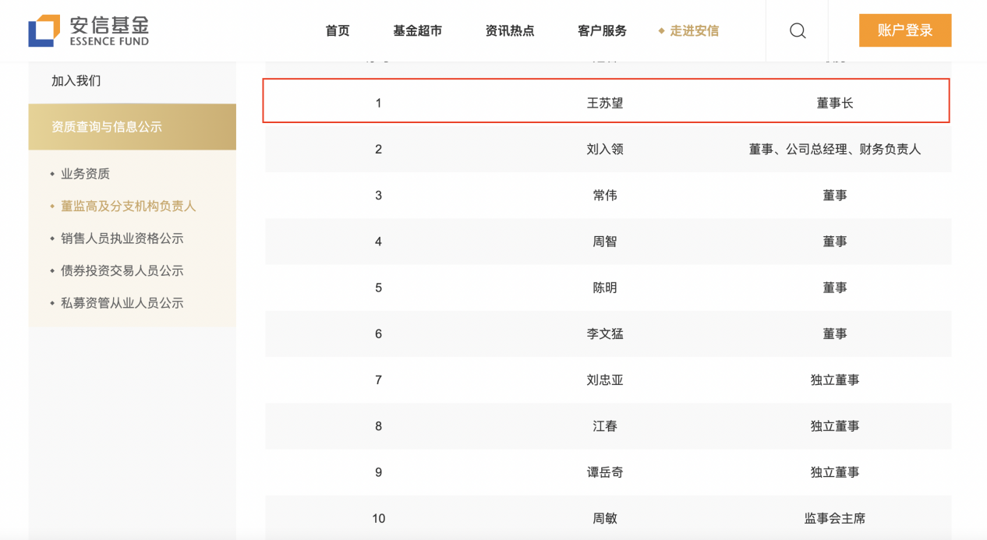This screenshot has width=987, height=540.
Task: Select the 业务资质 sidebar link
Action: coord(85,174)
